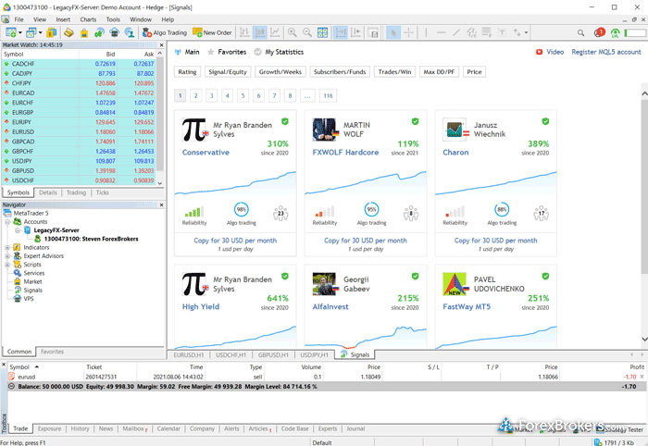The height and width of the screenshot is (446, 648).
Task: Close the eurusd sell position
Action: 642,377
